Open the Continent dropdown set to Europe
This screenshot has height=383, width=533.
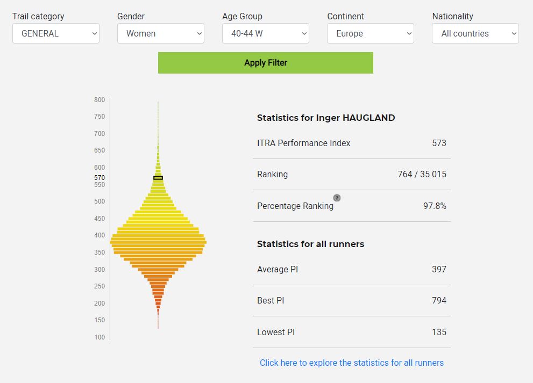point(370,33)
